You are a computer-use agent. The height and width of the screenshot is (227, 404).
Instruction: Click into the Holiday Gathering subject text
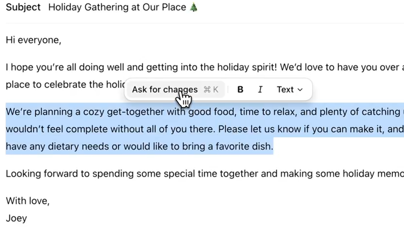[x=117, y=7]
